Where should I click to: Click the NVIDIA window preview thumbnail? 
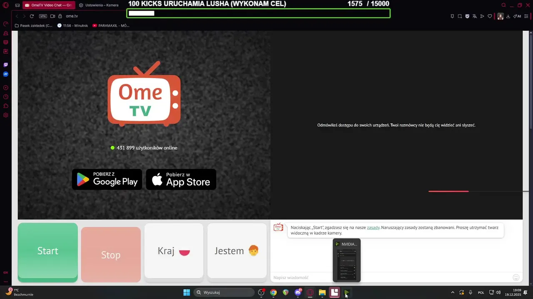[346, 260]
